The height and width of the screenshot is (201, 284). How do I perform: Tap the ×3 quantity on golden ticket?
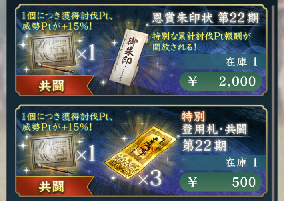tap(150, 178)
